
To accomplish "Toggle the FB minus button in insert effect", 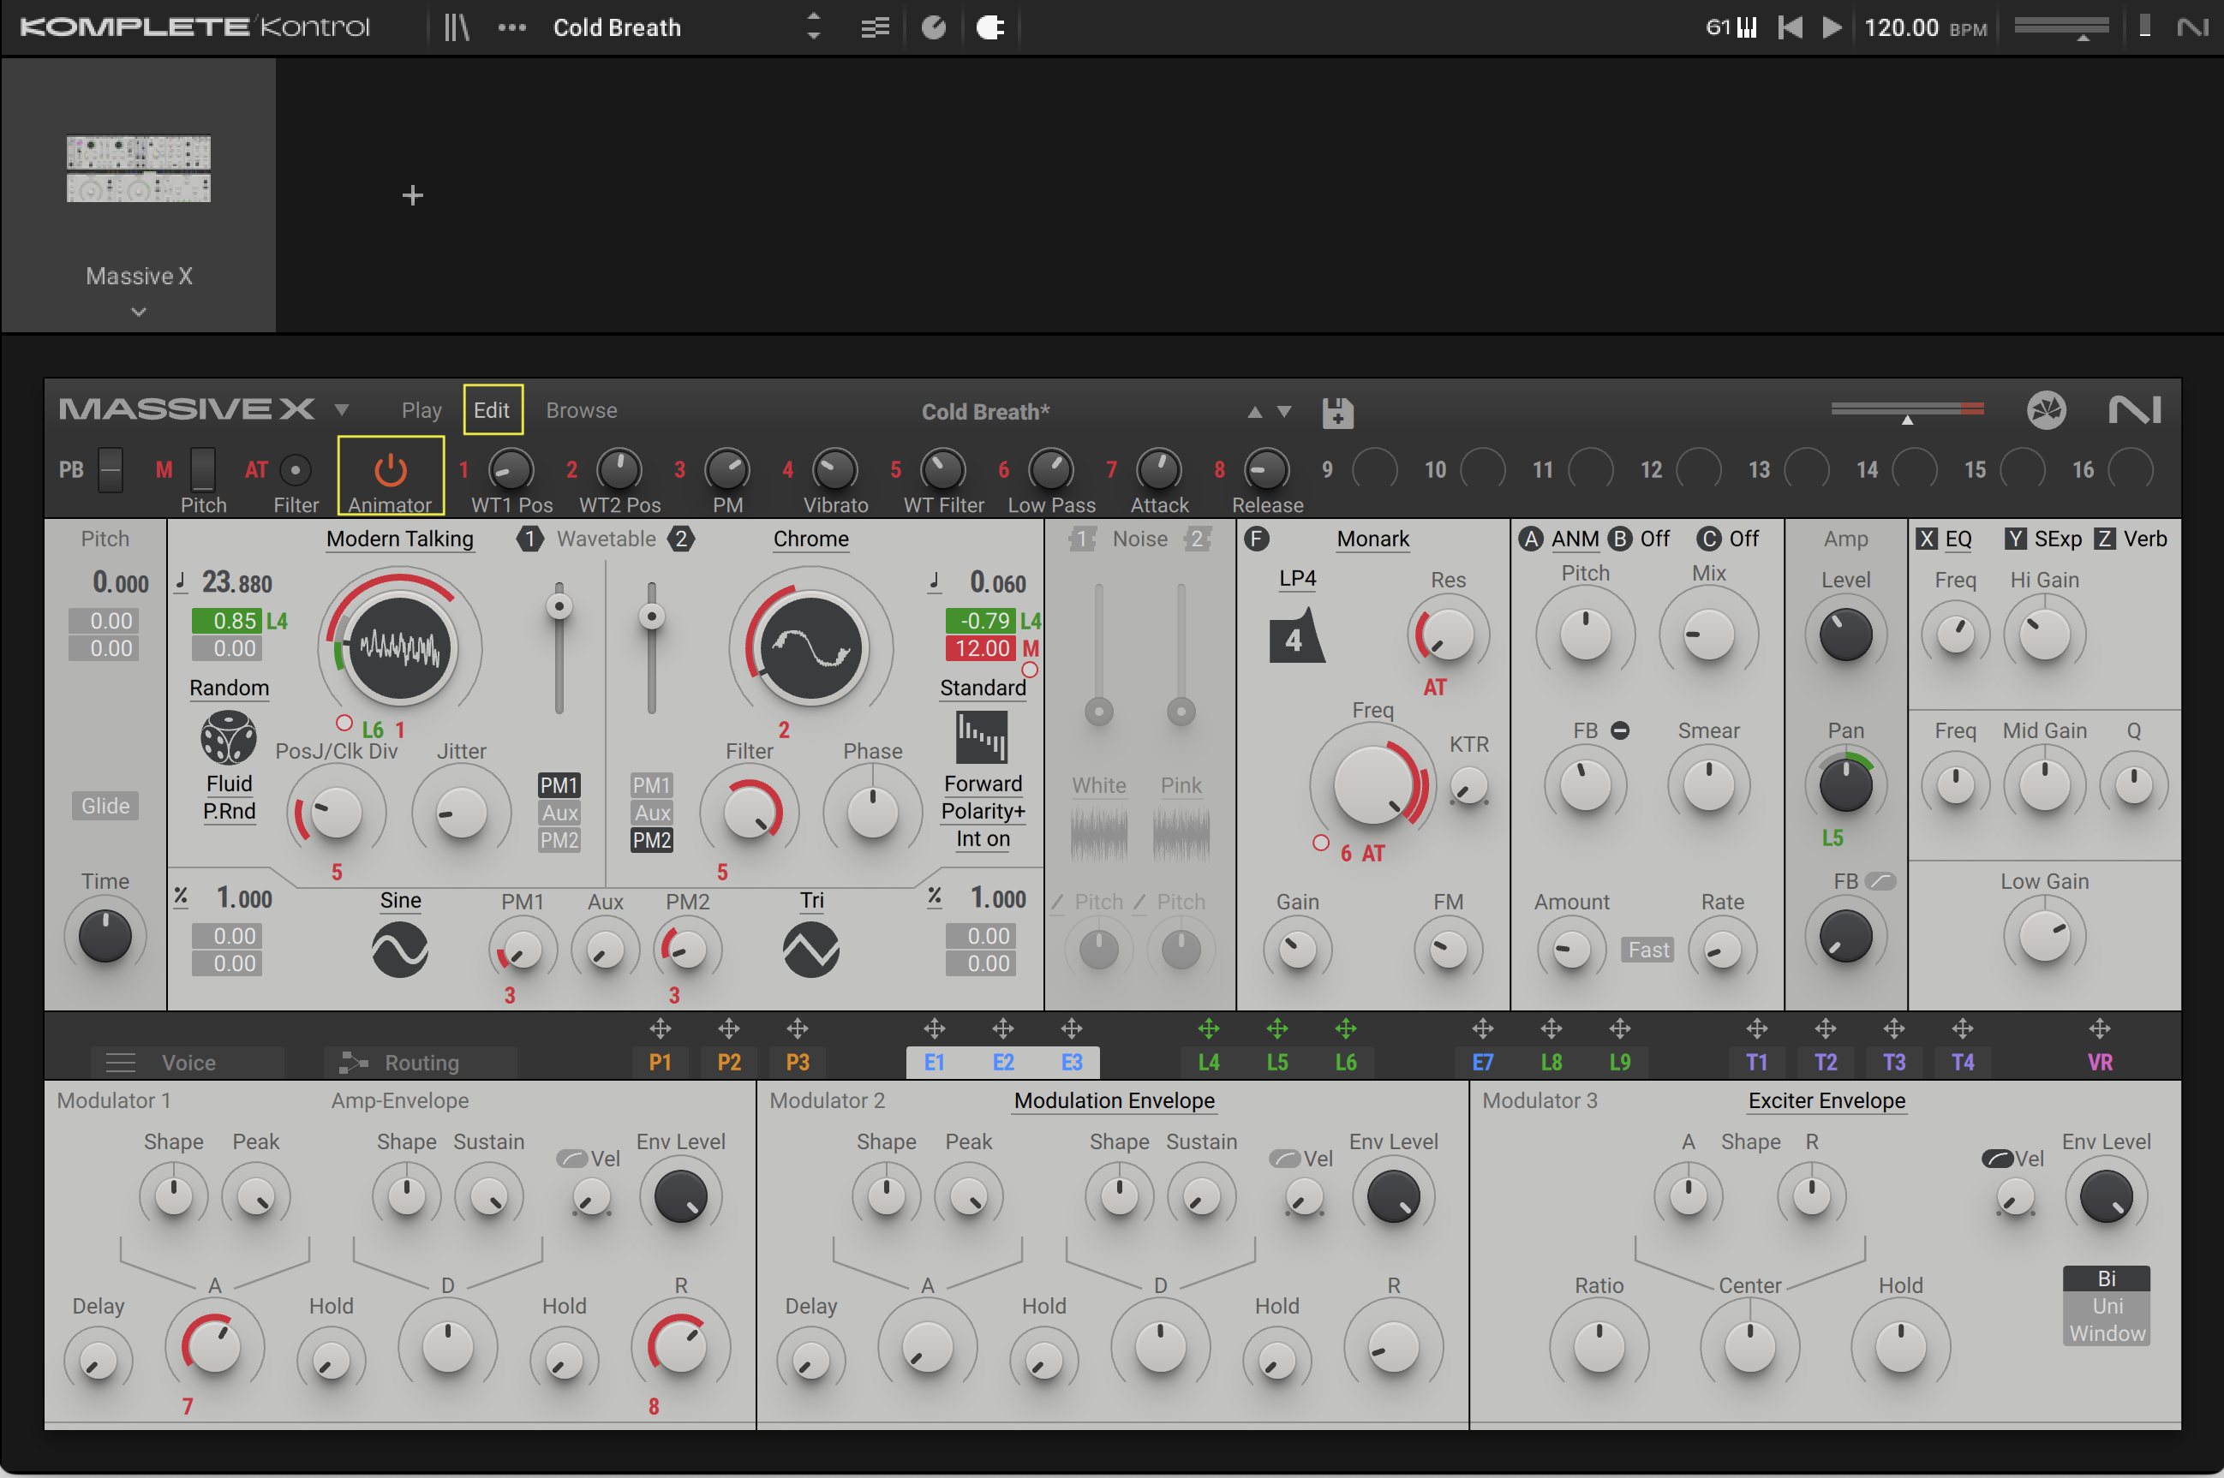I will tap(1620, 730).
